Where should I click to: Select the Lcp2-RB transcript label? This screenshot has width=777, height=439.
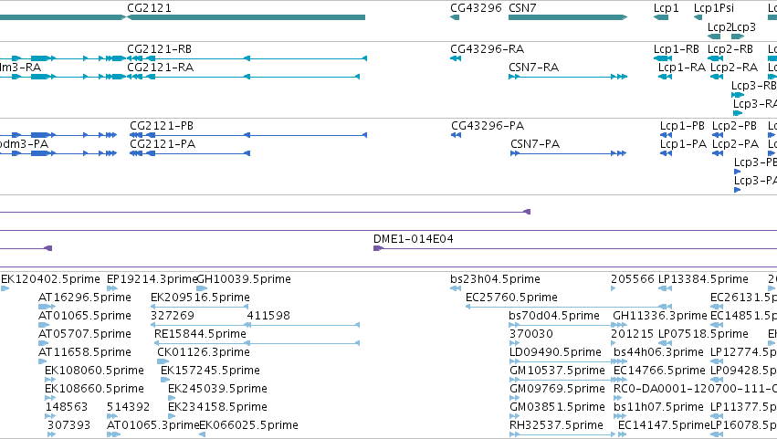[x=730, y=49]
